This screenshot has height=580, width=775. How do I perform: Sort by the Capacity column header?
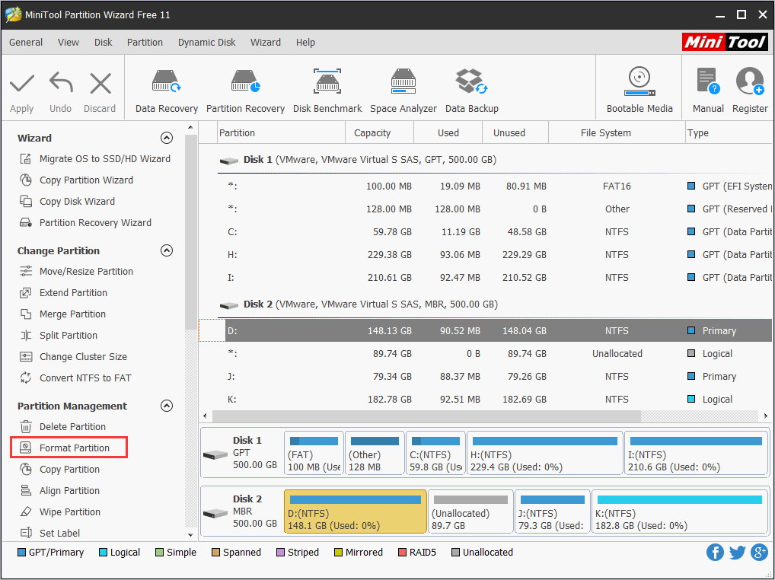372,132
